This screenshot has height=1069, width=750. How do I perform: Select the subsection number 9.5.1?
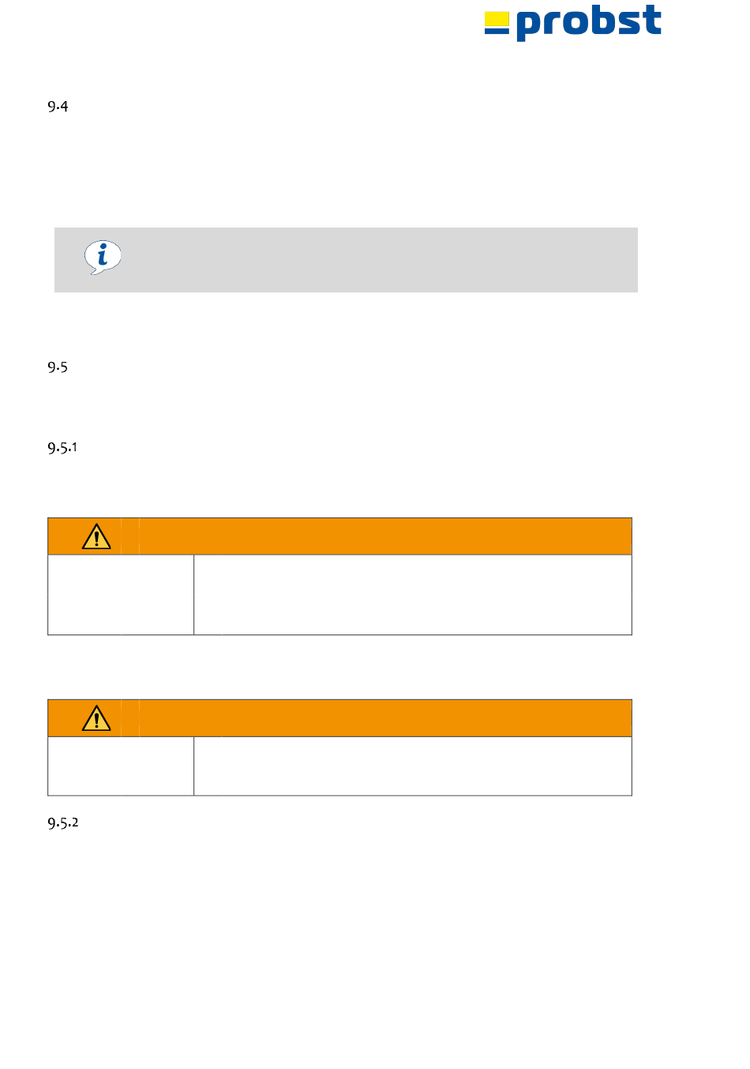pos(62,447)
